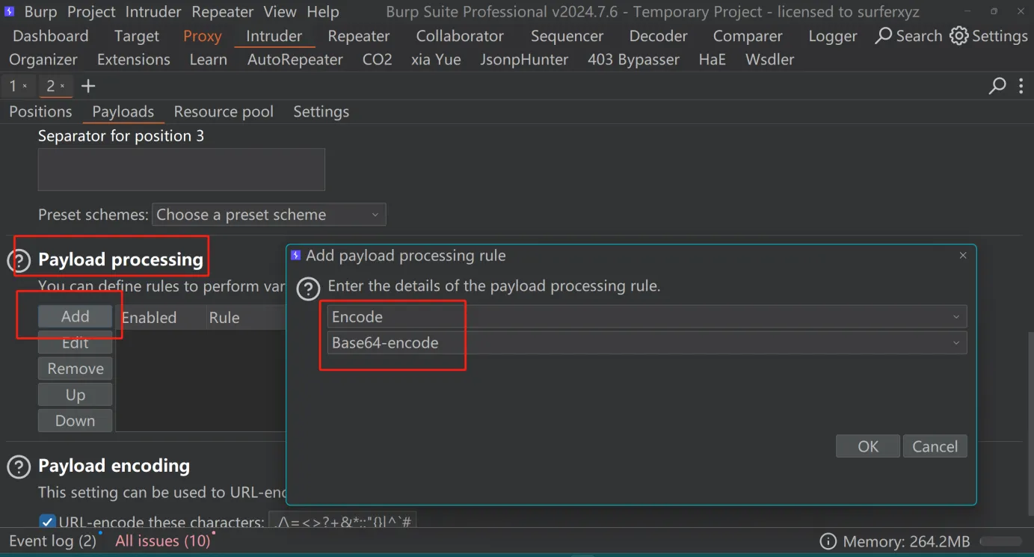Viewport: 1034px width, 557px height.
Task: Click the Burp Suite logo icon in title bar
Action: coord(10,12)
